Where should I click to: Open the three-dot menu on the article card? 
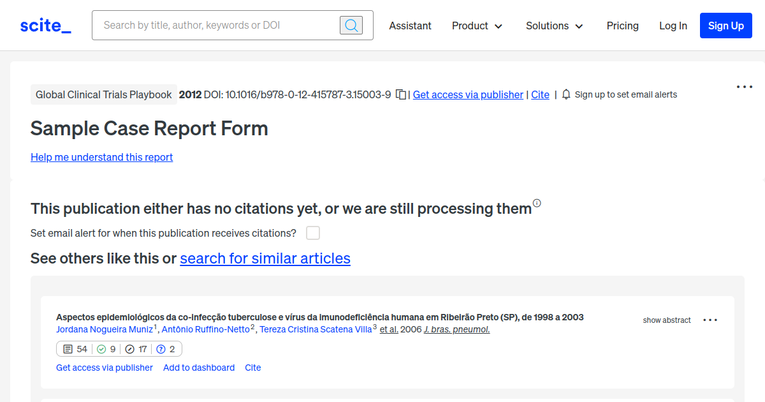710,320
